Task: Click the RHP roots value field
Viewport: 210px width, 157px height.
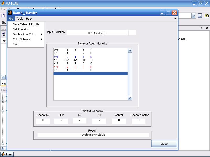Action: pos(99,121)
